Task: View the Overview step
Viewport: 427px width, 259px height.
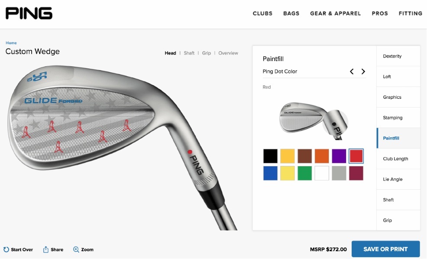Action: pyautogui.click(x=228, y=53)
